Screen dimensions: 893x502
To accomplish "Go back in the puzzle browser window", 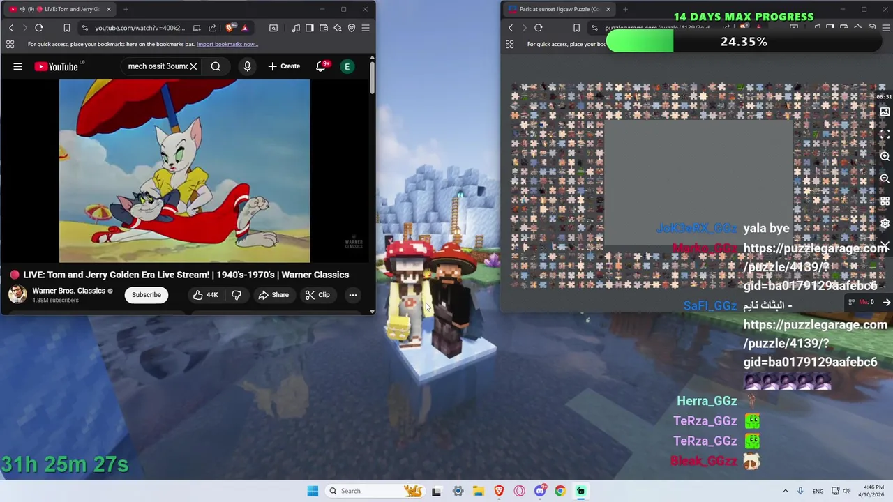I will (x=511, y=28).
